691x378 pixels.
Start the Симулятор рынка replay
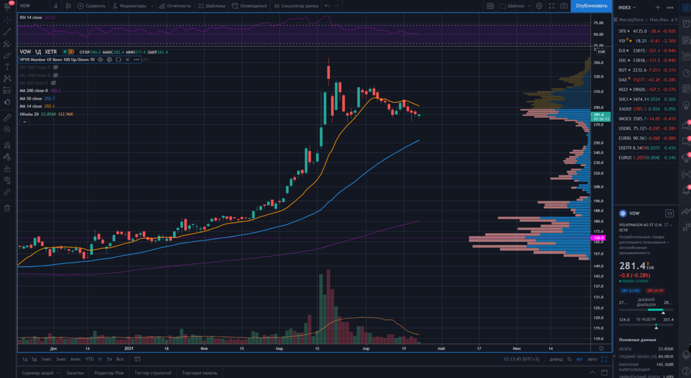point(296,6)
